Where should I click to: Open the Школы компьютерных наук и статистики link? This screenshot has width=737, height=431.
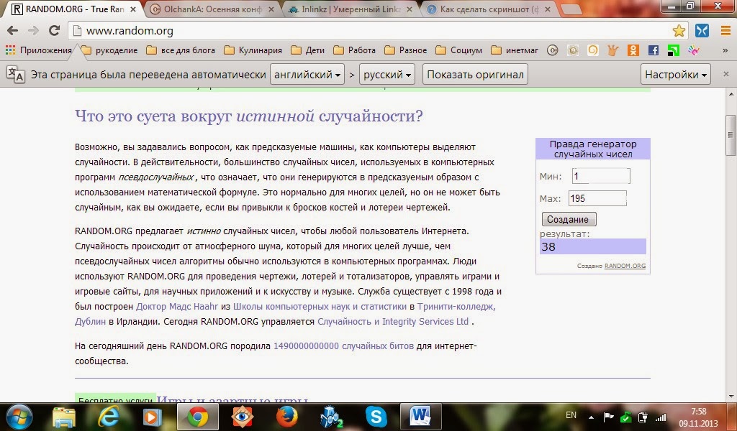tap(320, 306)
